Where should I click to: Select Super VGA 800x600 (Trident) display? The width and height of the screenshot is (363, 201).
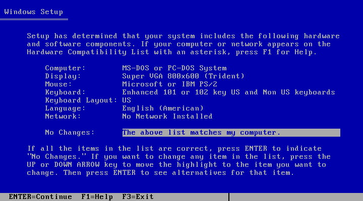pyautogui.click(x=183, y=76)
